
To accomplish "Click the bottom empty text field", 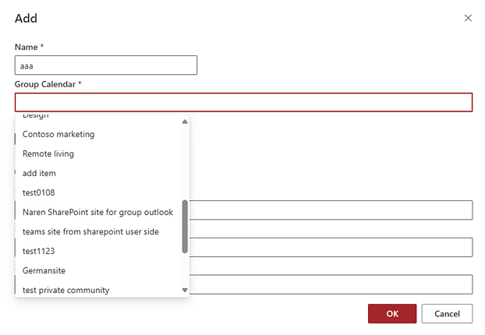I will coord(331,284).
